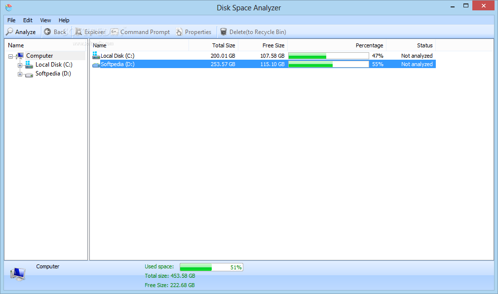Click the Computer icon in tree

20,56
